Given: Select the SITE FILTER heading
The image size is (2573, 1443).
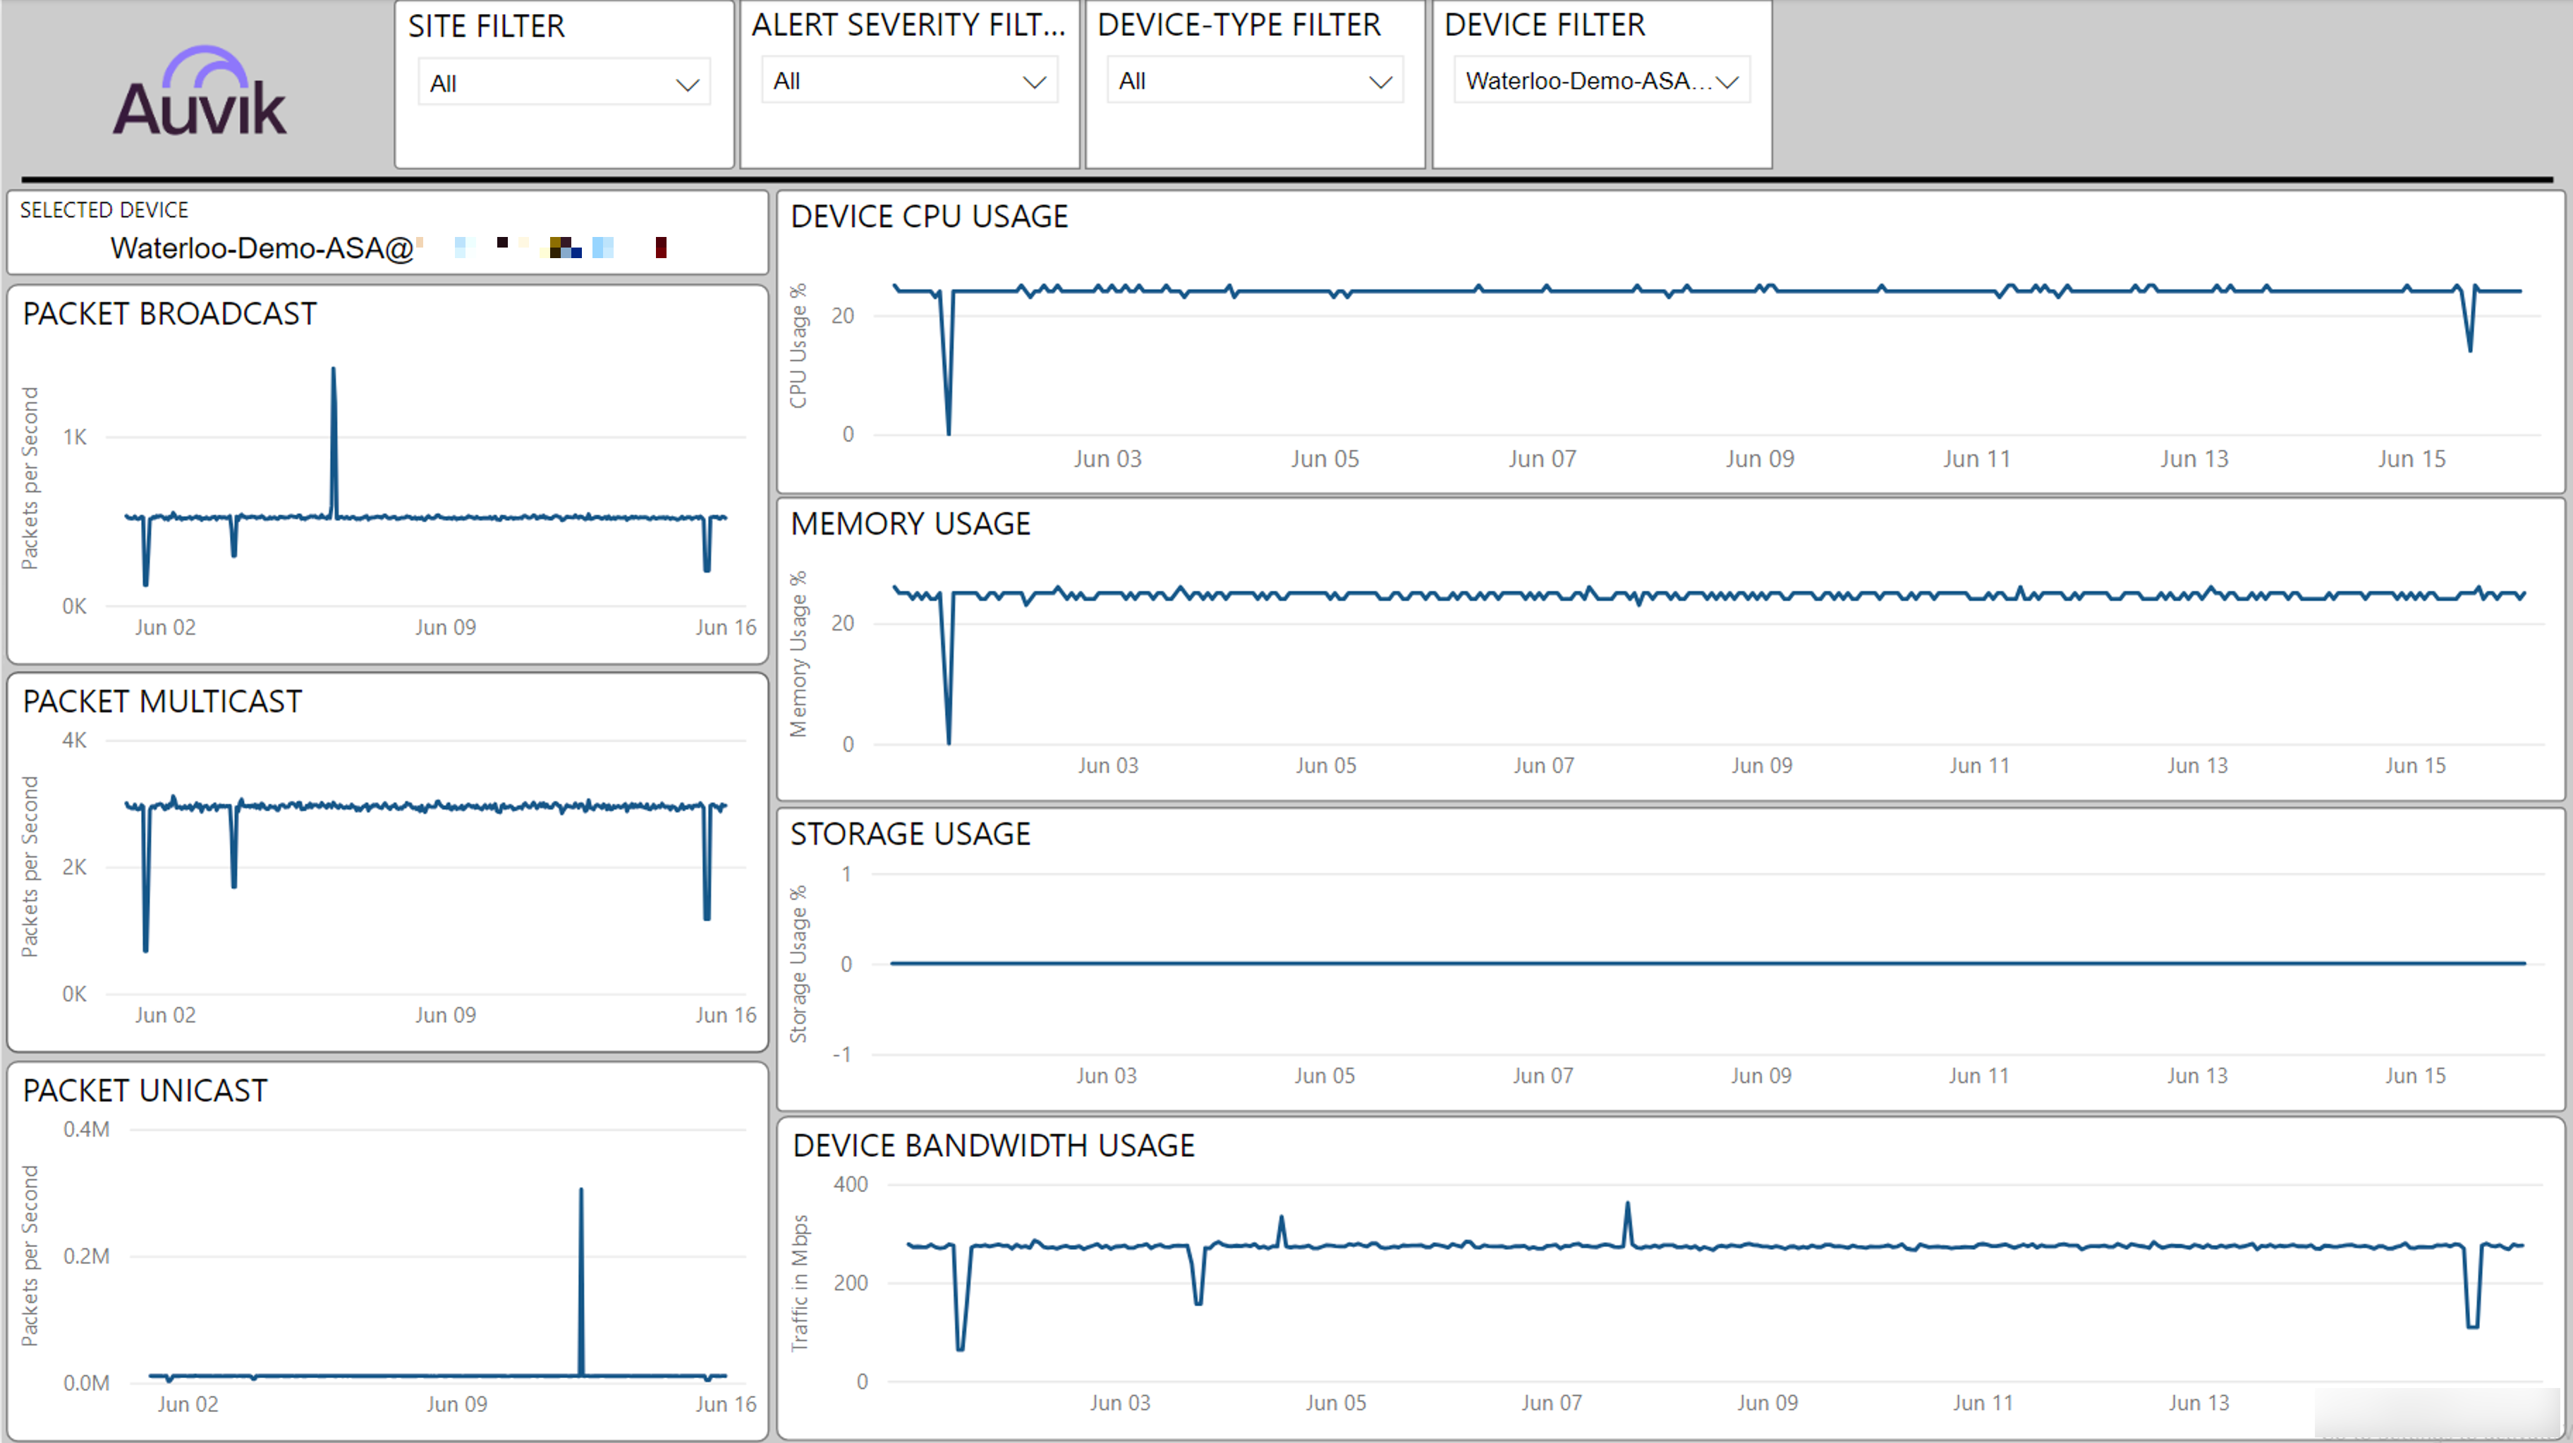Looking at the screenshot, I should pyautogui.click(x=487, y=26).
